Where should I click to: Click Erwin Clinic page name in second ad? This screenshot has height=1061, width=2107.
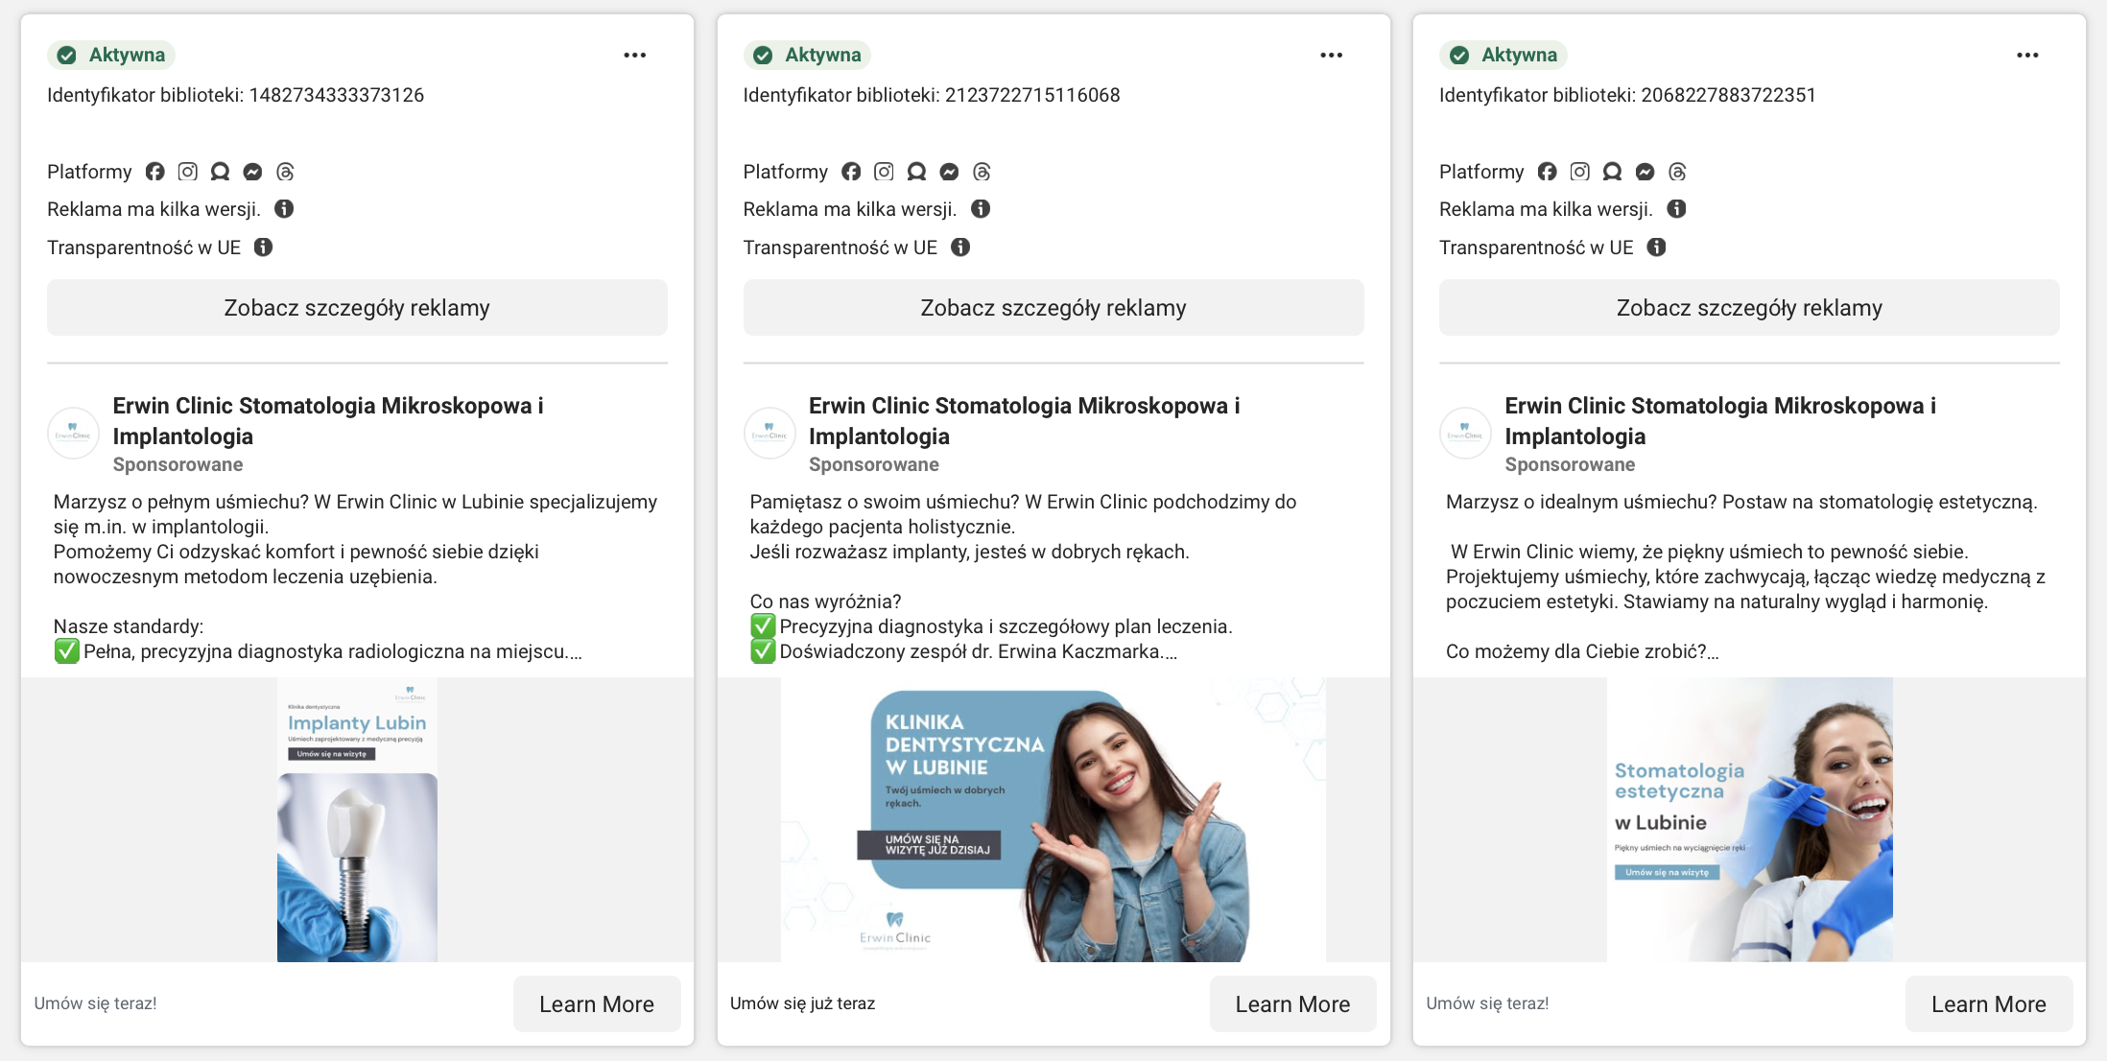point(1024,420)
